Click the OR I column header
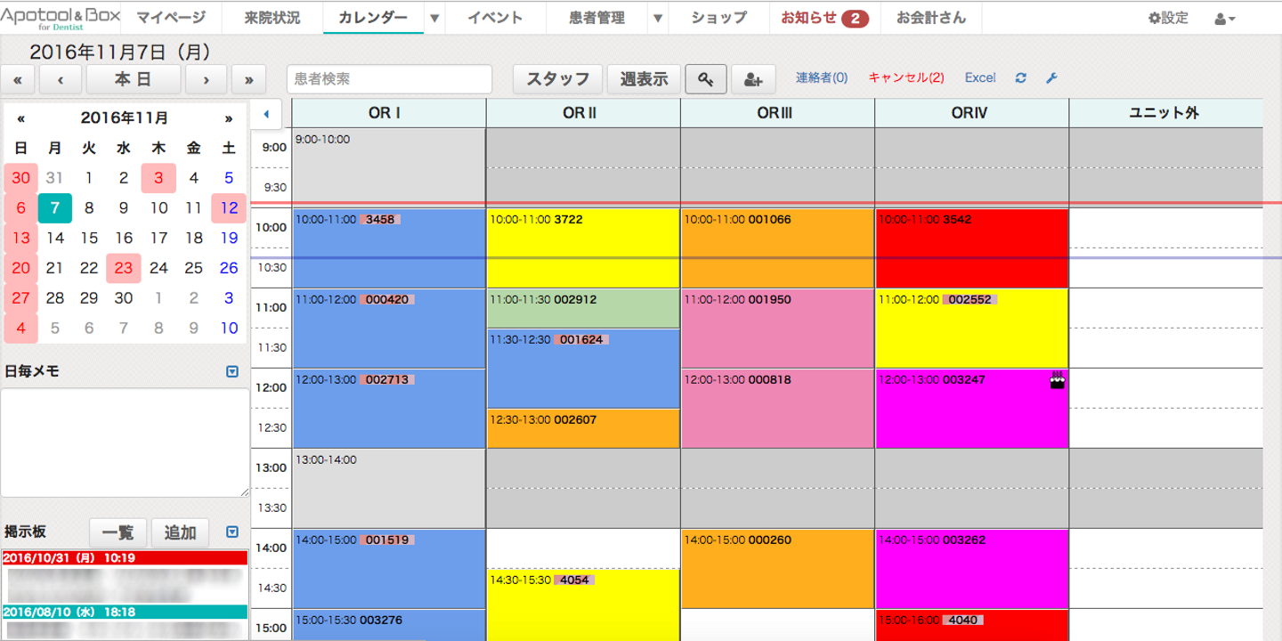Viewport: 1282px width, 641px height. tap(389, 113)
